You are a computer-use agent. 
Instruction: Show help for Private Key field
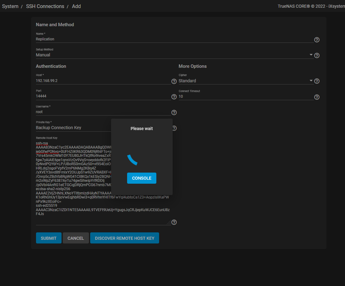(175, 128)
